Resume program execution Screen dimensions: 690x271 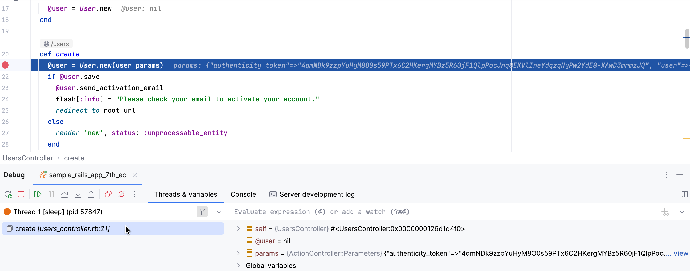tap(37, 194)
